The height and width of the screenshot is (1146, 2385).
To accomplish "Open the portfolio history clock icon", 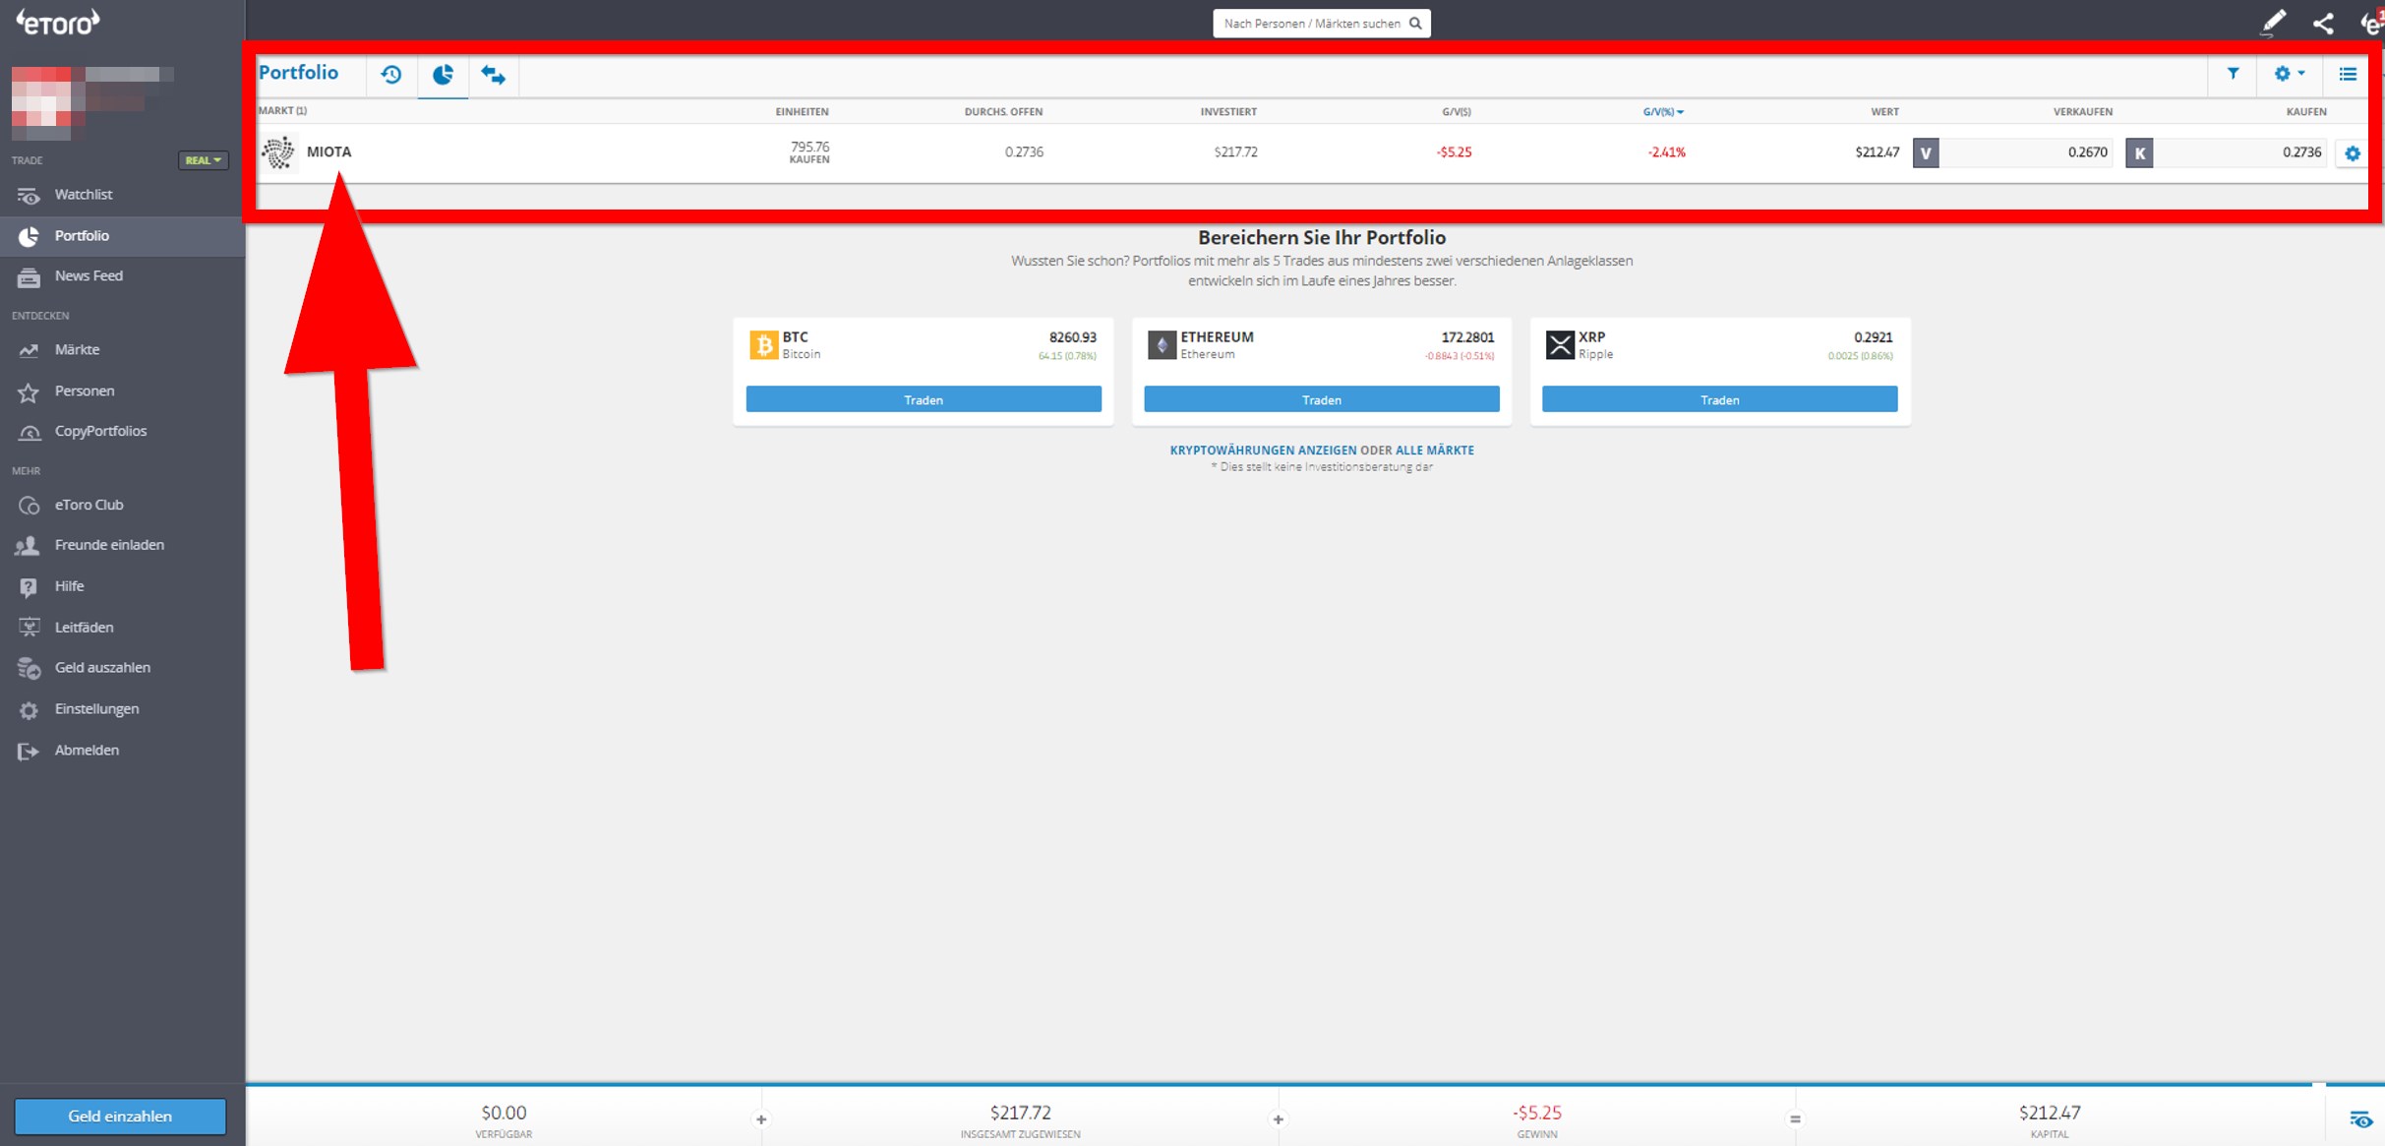I will click(391, 75).
